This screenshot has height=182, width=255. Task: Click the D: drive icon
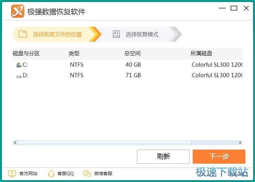[19, 76]
